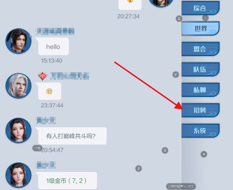Click the 有人打巅峰共斗吗? message bubble

tap(72, 136)
